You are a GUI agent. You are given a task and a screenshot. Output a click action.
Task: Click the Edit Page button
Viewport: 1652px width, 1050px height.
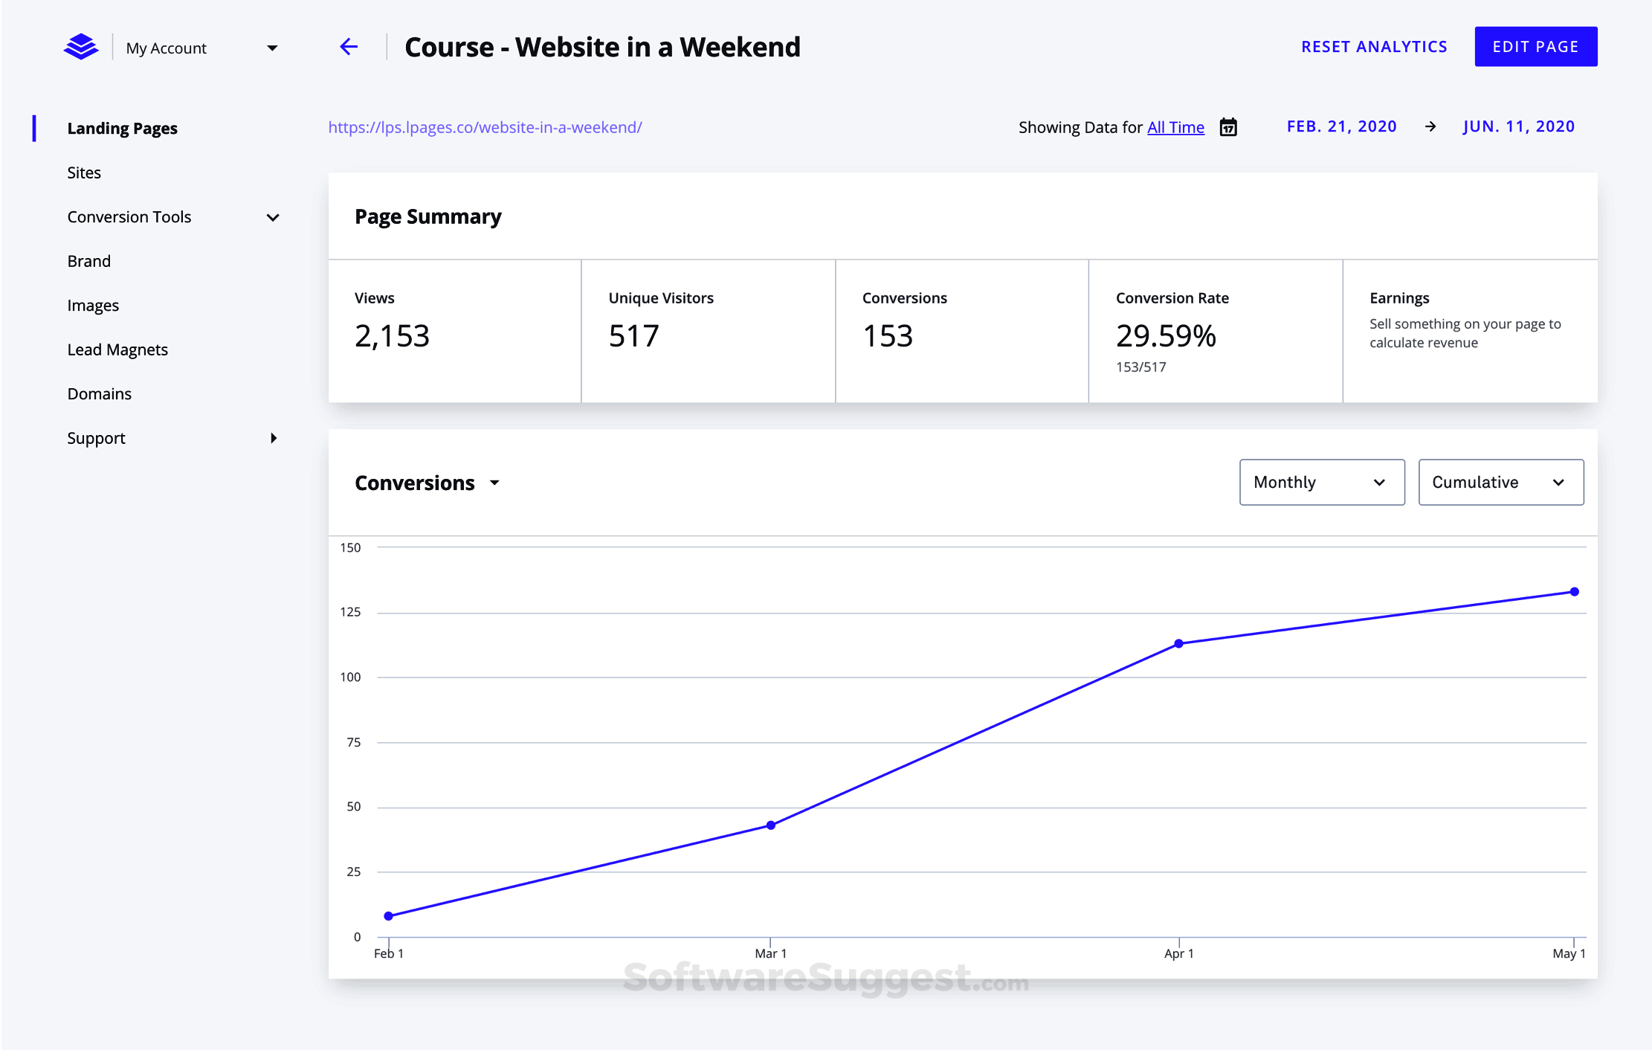click(x=1535, y=47)
